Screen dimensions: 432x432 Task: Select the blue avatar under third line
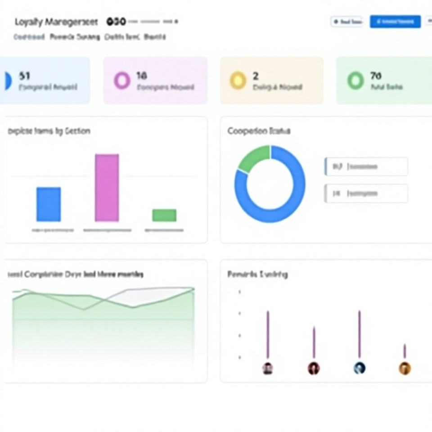pos(359,369)
